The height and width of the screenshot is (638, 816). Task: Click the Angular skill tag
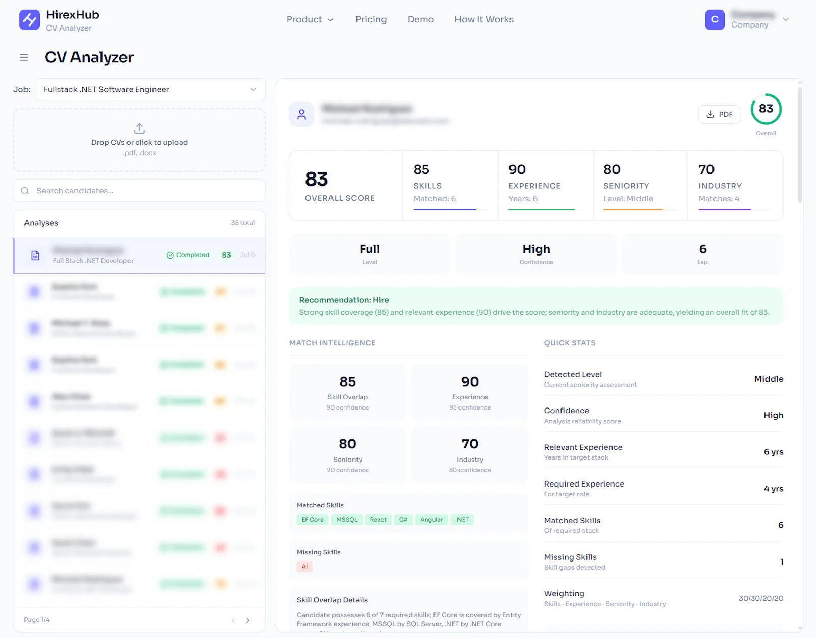click(431, 520)
